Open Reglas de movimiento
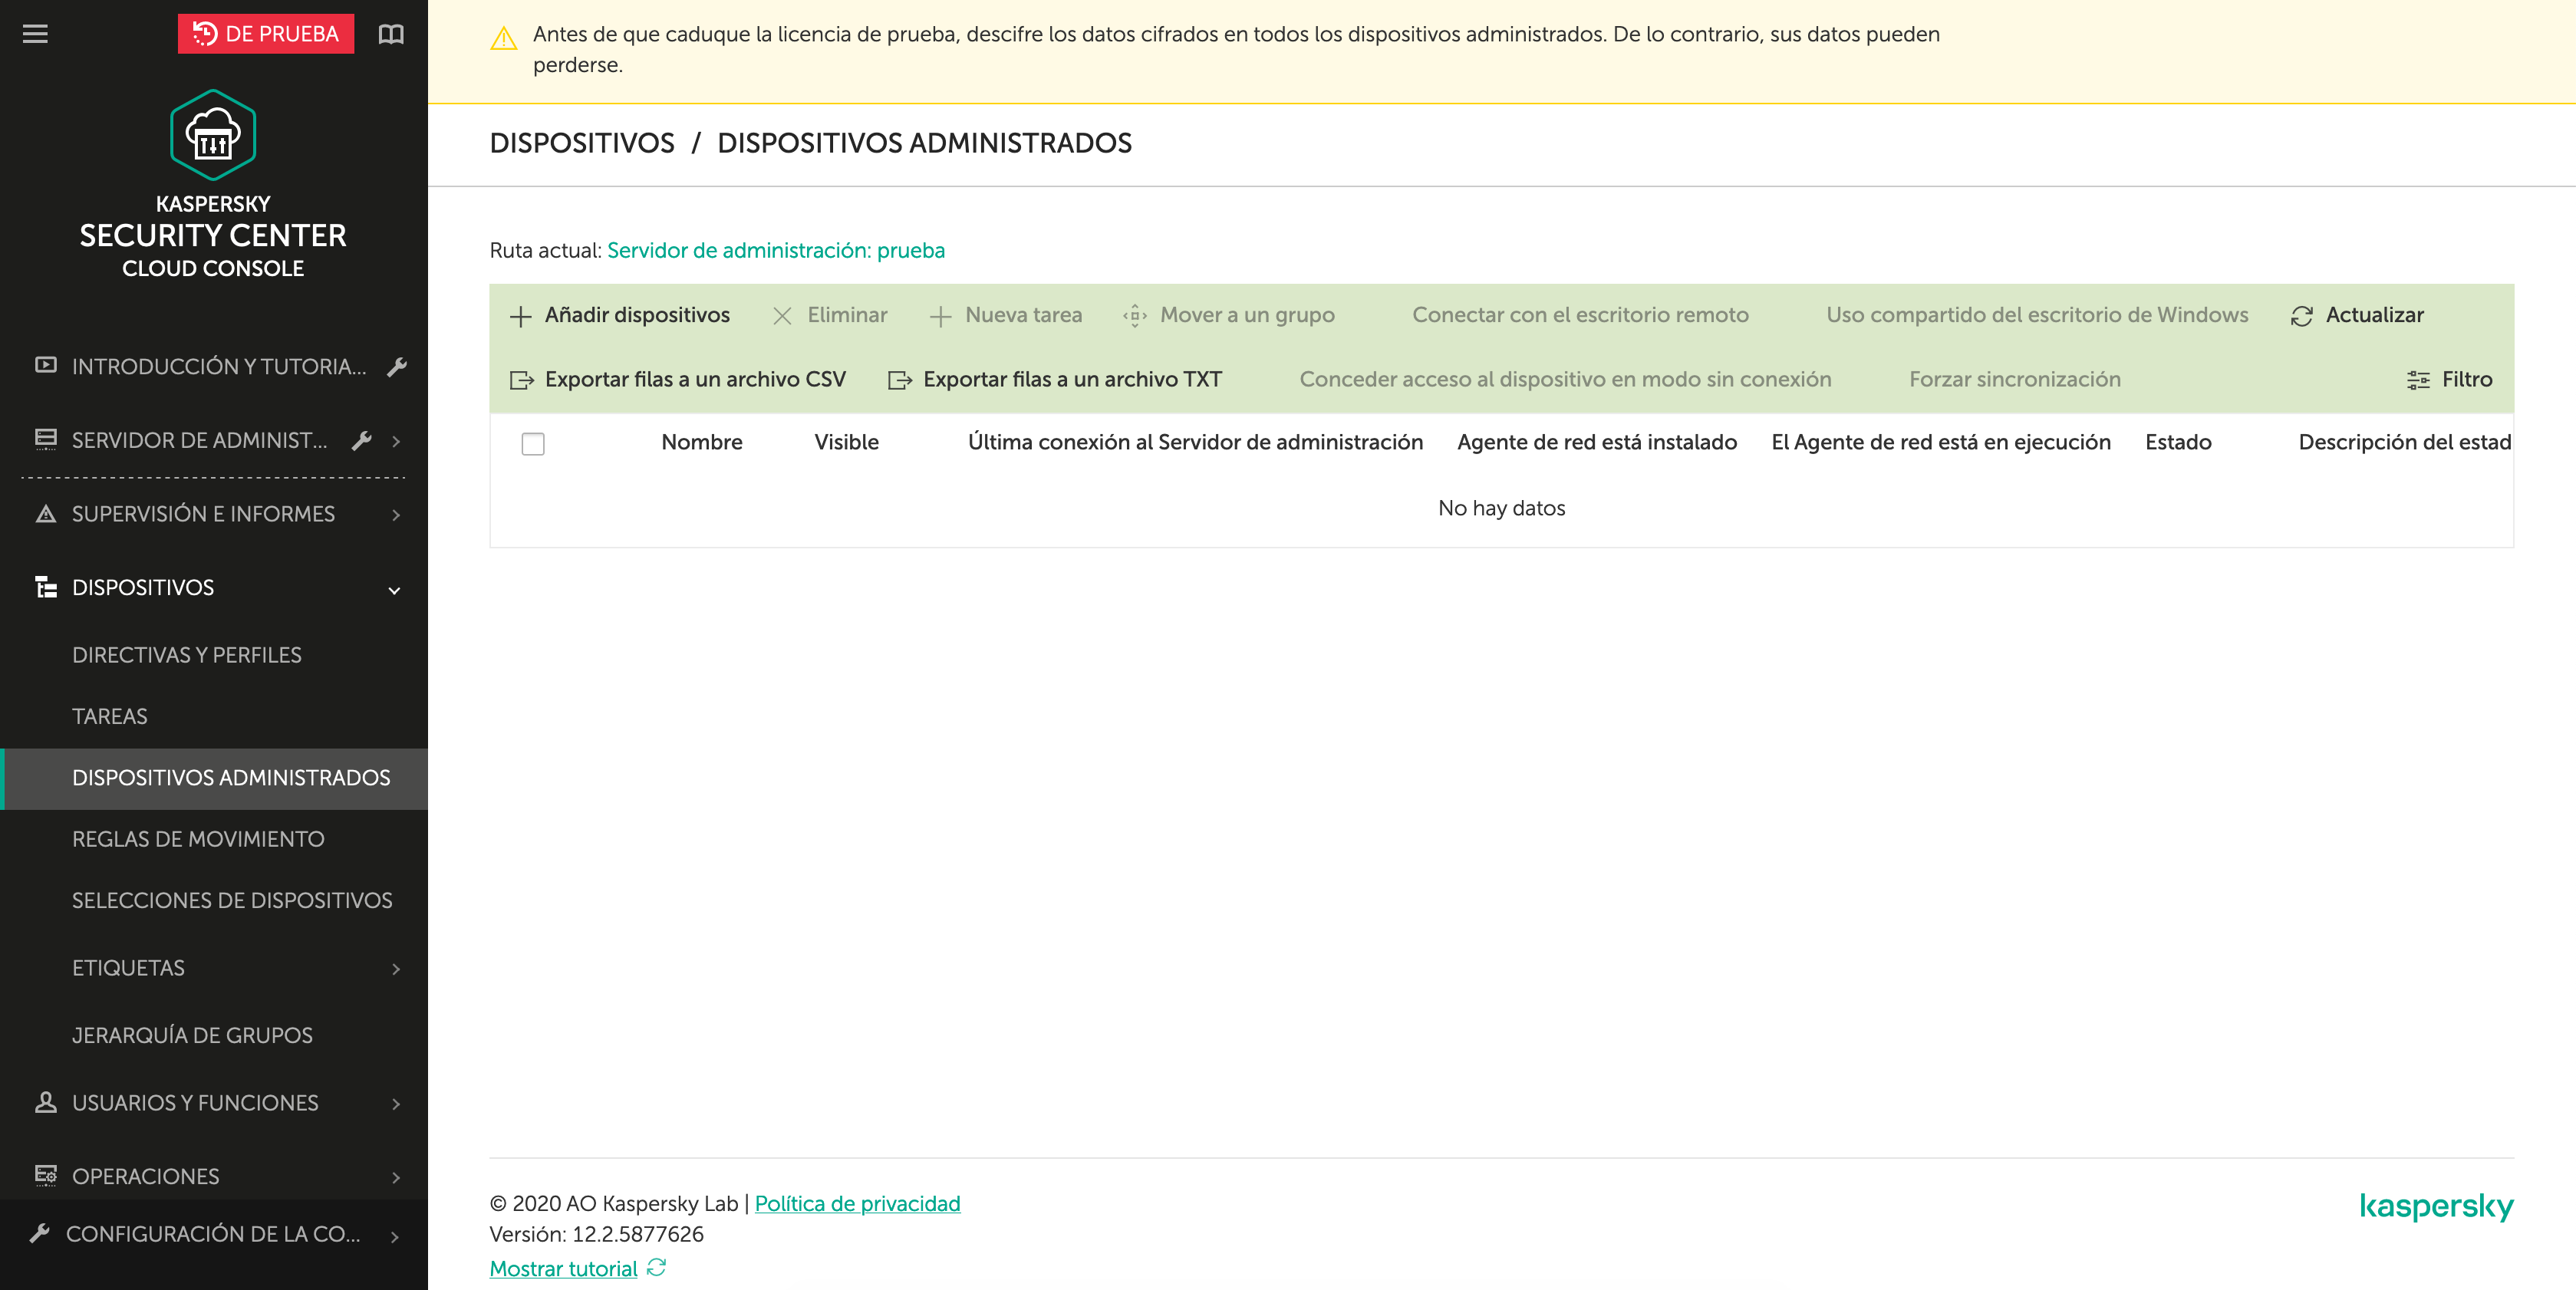This screenshot has height=1290, width=2576. pos(198,839)
